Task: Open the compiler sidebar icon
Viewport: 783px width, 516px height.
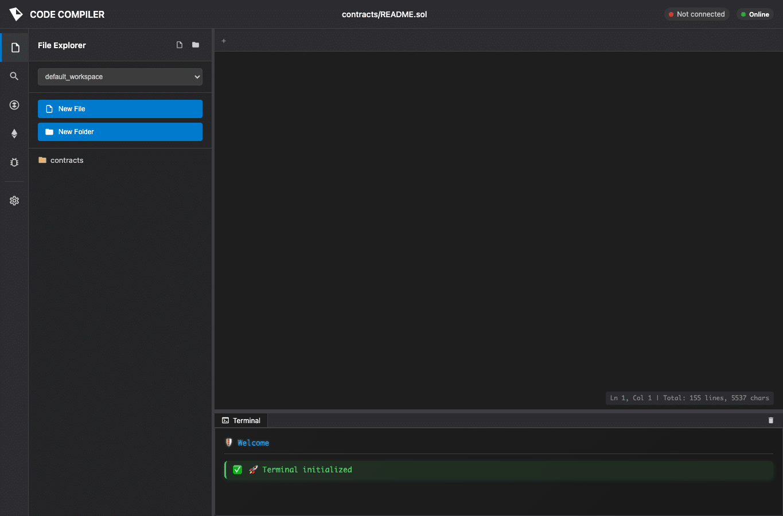Action: pos(14,105)
